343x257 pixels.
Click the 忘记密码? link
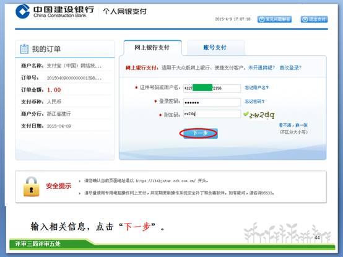point(254,102)
